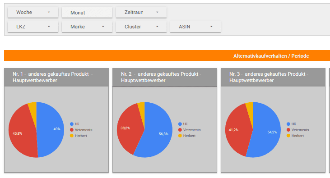Click Vetements red legend swatch in chart Nr. 3
This screenshot has width=330, height=178.
[x=288, y=130]
